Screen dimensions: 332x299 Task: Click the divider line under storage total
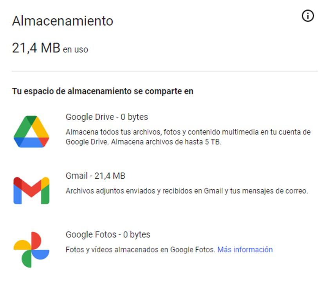pyautogui.click(x=165, y=71)
